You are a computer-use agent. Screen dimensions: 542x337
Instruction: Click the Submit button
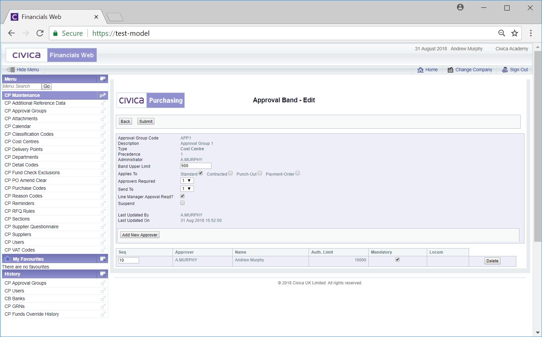coord(146,122)
